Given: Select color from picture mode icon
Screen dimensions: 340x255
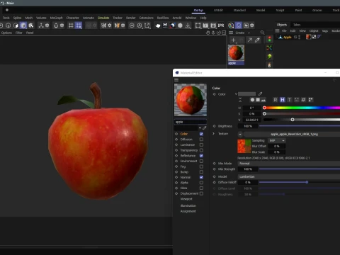Looking at the screenshot, I should coord(263,100).
